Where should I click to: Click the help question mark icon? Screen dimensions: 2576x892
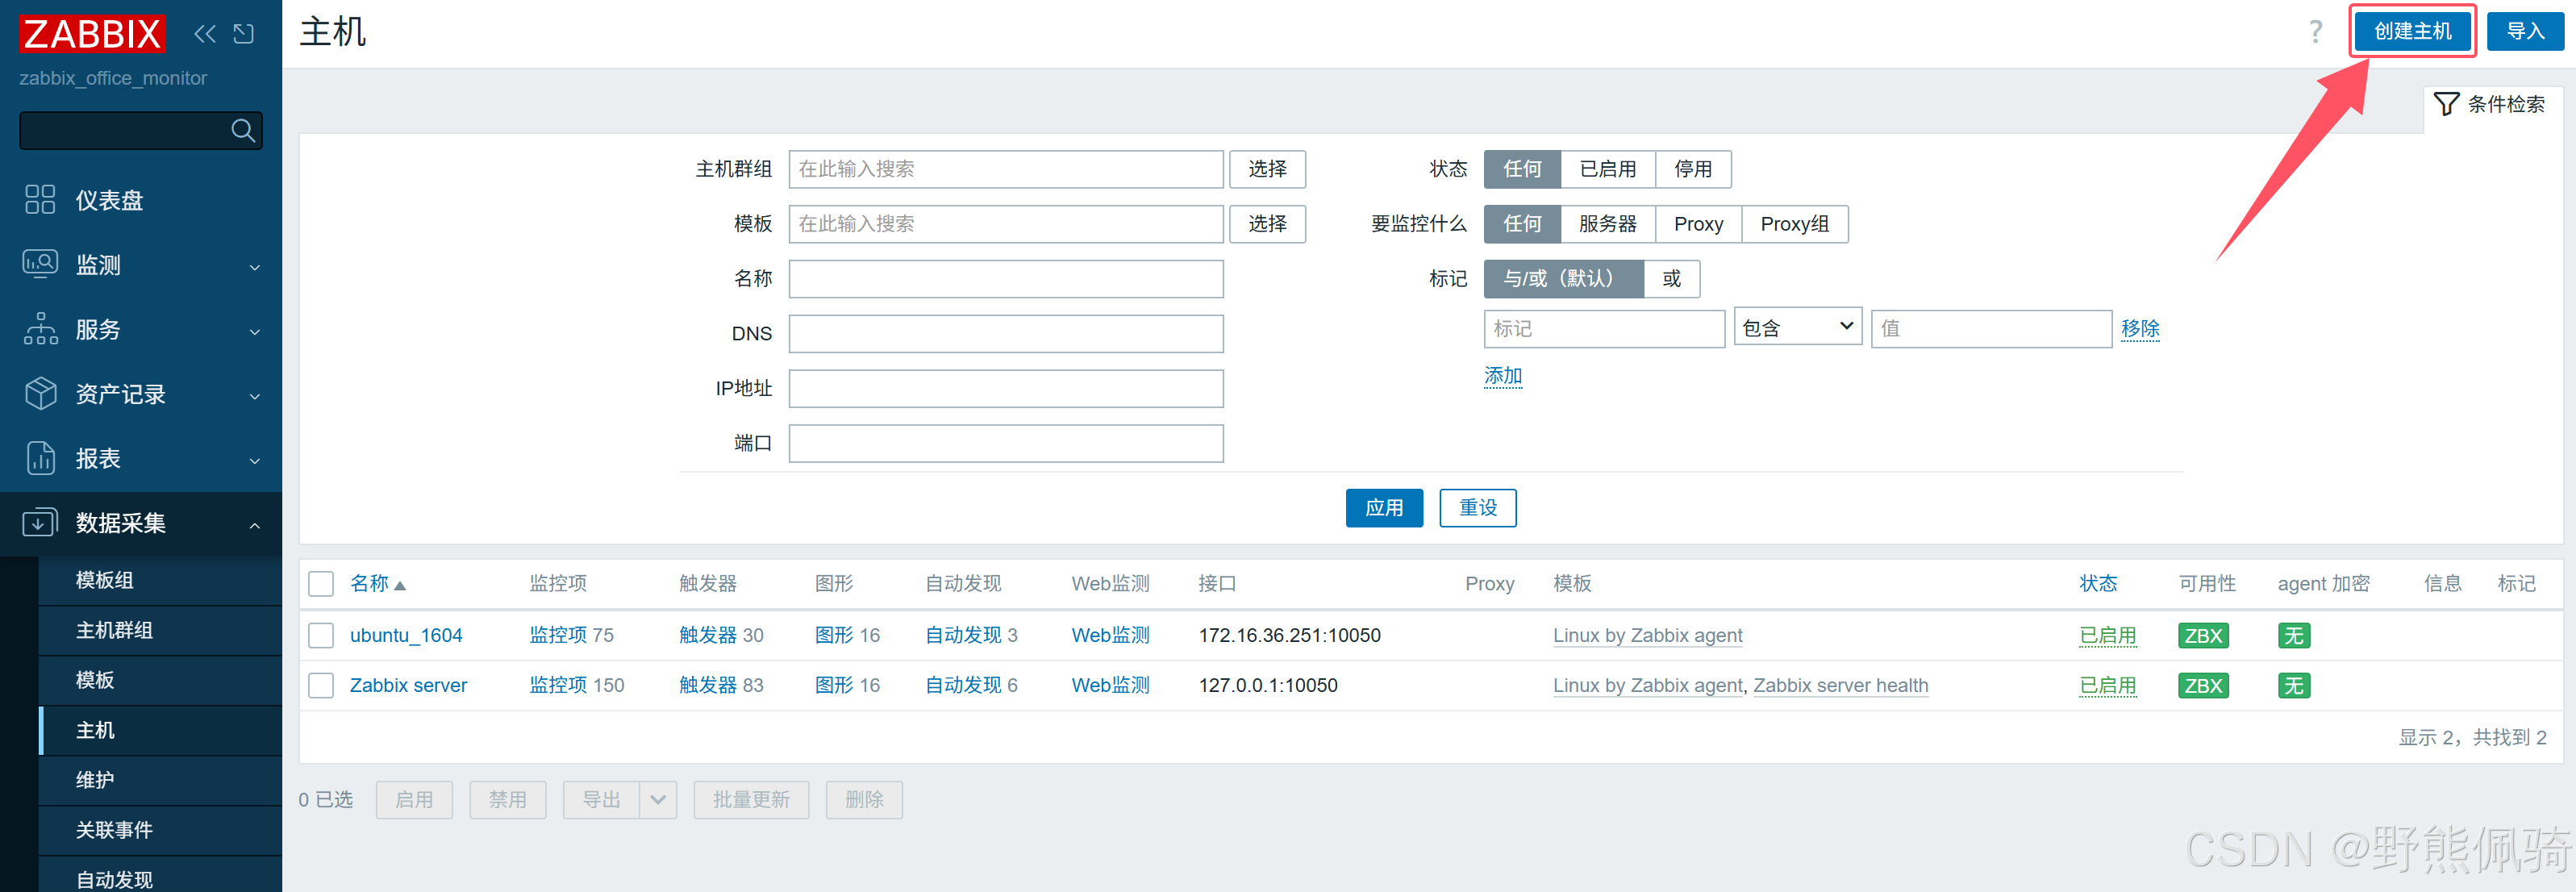point(2315,32)
